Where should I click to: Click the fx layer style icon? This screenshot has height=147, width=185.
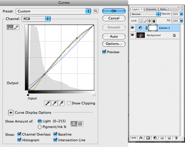tap(141, 138)
